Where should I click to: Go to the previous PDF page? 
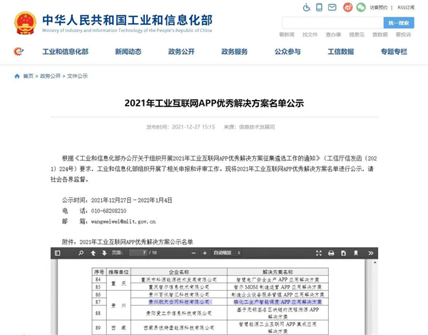pyautogui.click(x=93, y=253)
